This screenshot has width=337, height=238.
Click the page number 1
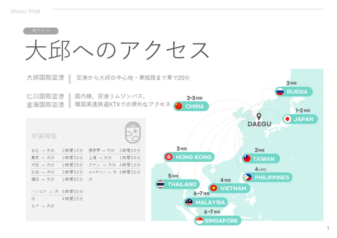point(328,228)
